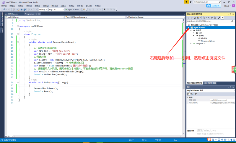The width and height of the screenshot is (236, 143).
Task: Toggle Alphabetical sort in Properties panel
Action: [x=192, y=94]
